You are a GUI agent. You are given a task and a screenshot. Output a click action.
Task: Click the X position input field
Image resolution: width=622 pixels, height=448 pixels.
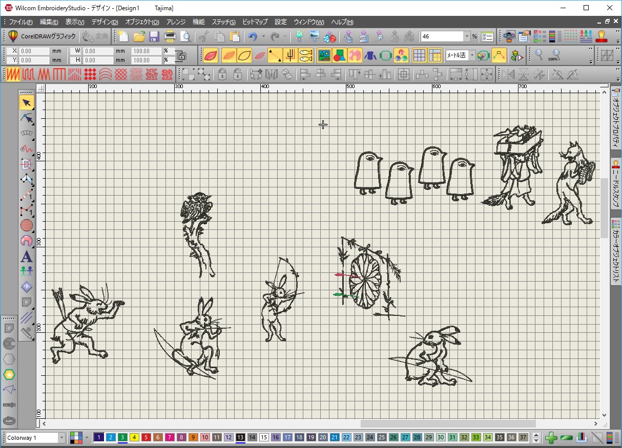[x=34, y=51]
